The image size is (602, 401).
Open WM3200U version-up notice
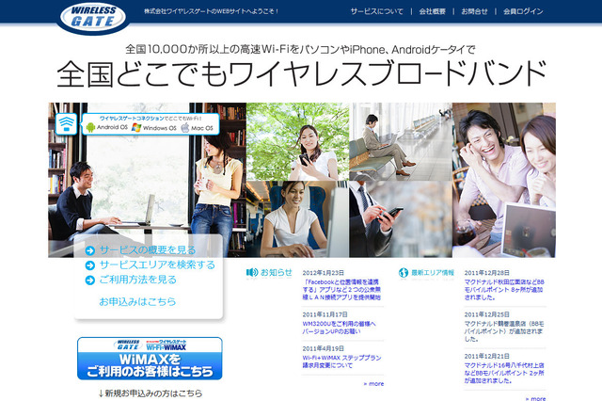pyautogui.click(x=339, y=328)
